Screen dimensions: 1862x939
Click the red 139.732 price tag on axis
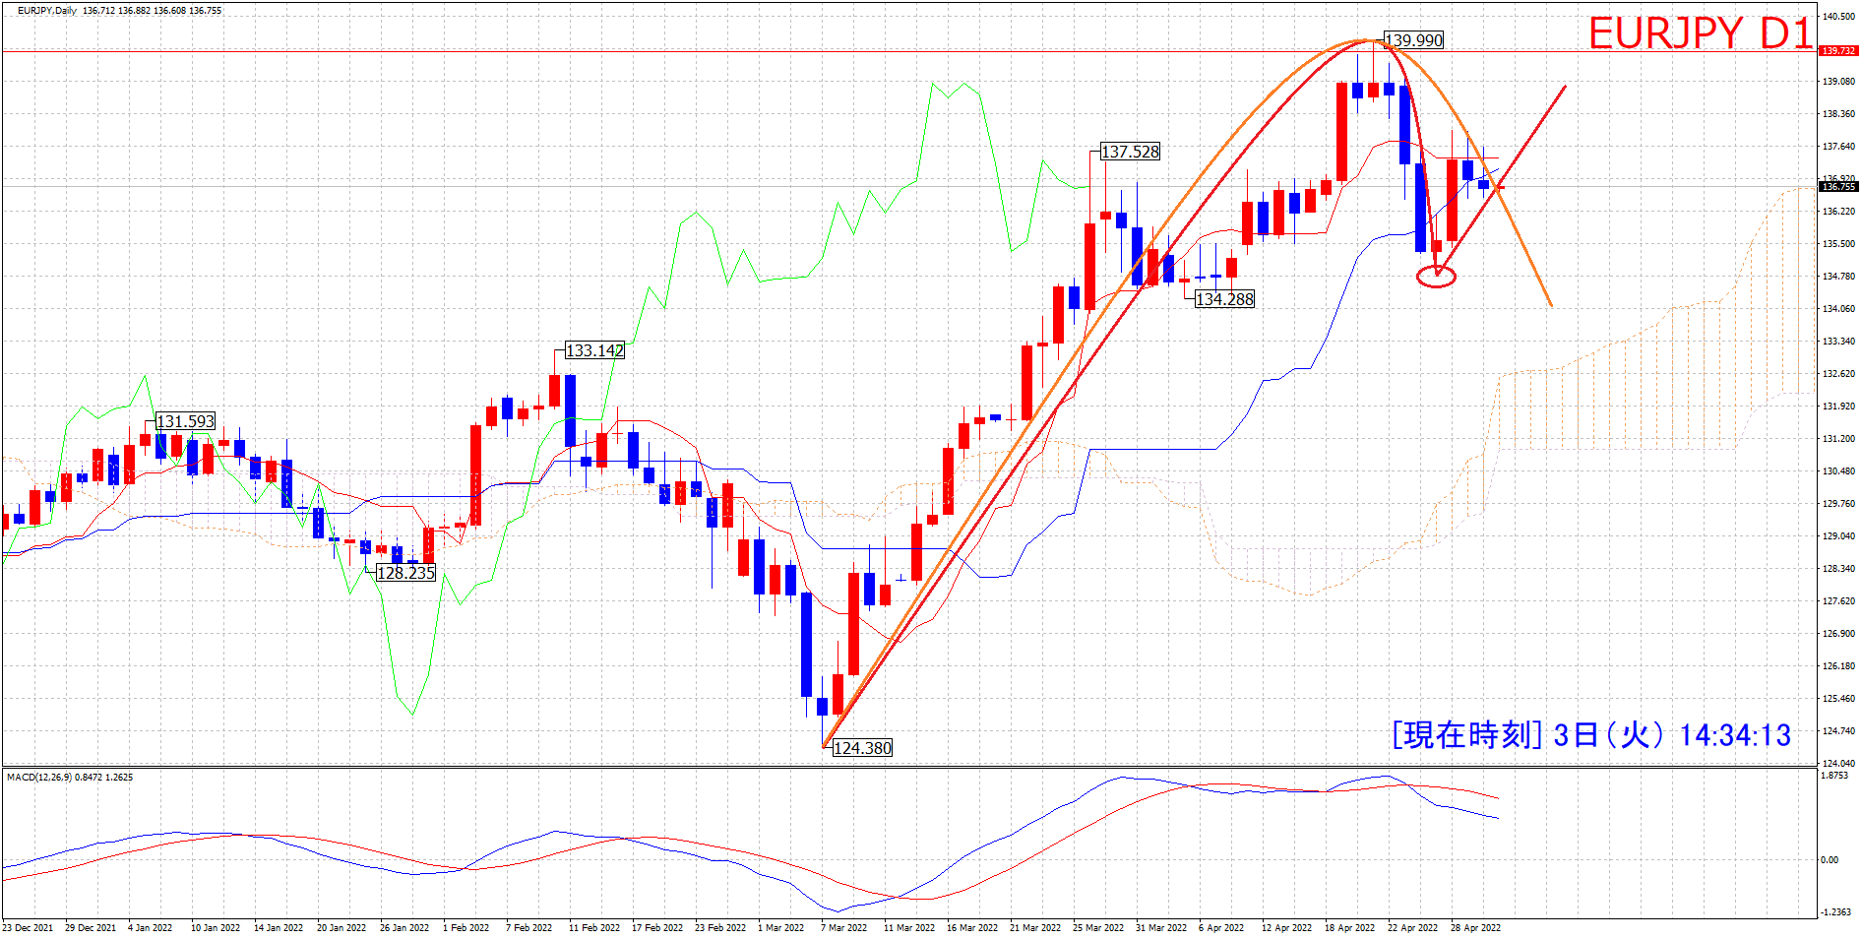tap(1837, 51)
